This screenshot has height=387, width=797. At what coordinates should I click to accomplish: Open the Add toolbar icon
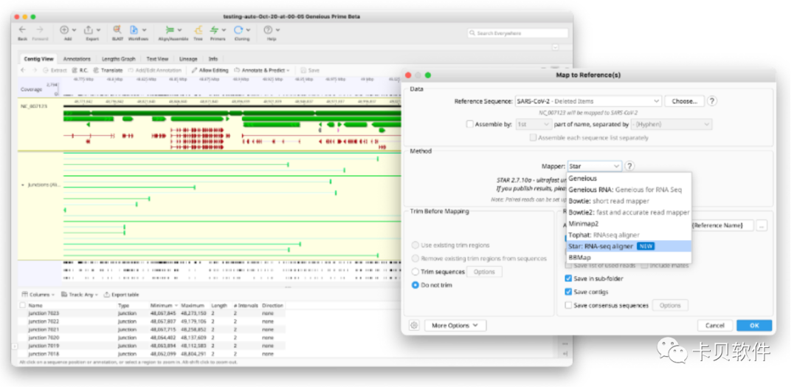click(x=64, y=30)
